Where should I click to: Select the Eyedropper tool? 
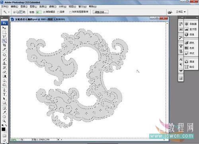4,112
